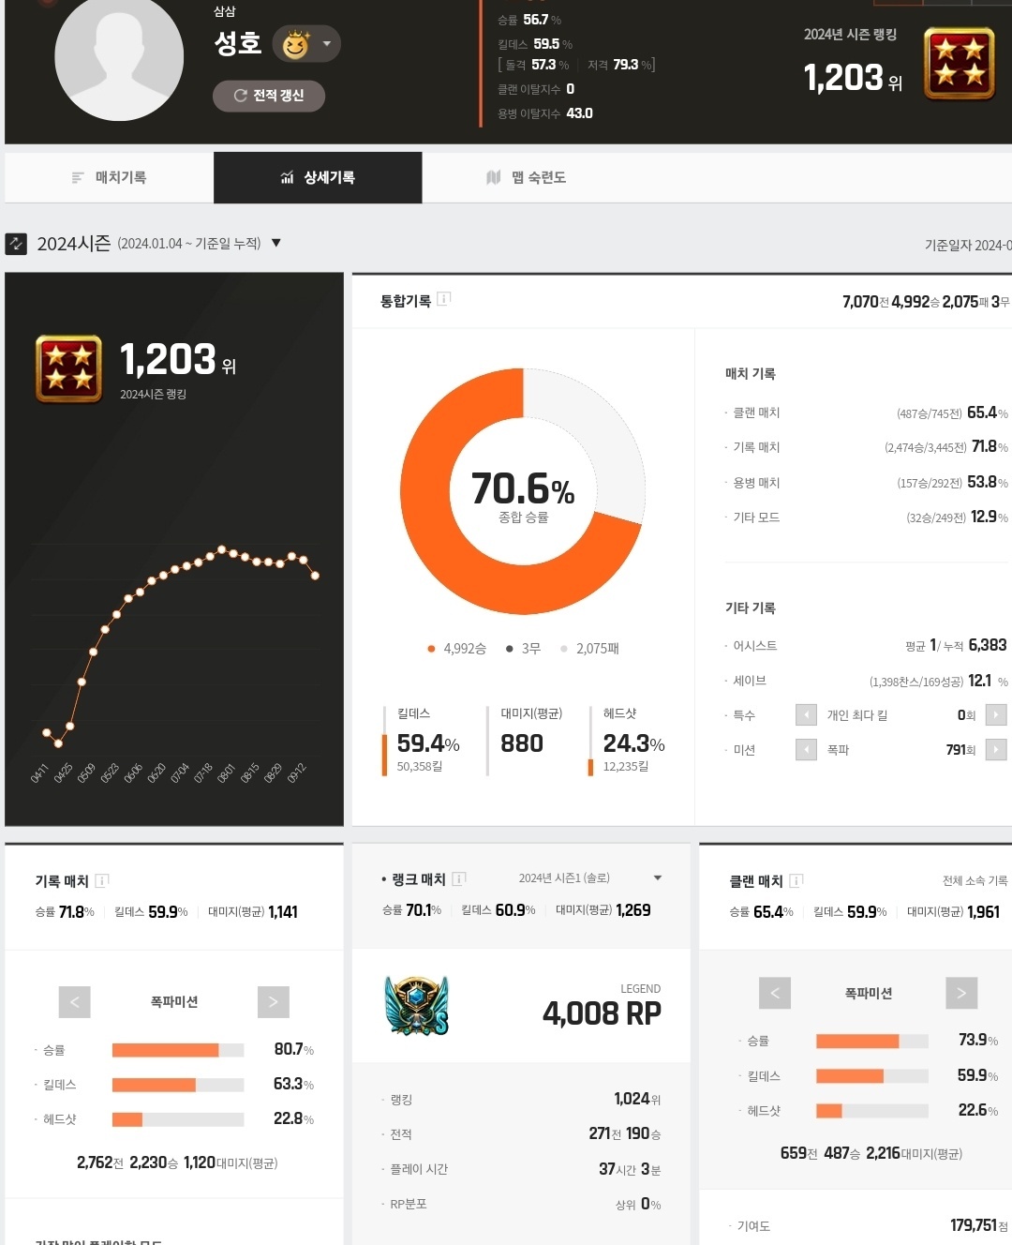
Task: Switch to the 맵 숙련도 tab
Action: 526,177
